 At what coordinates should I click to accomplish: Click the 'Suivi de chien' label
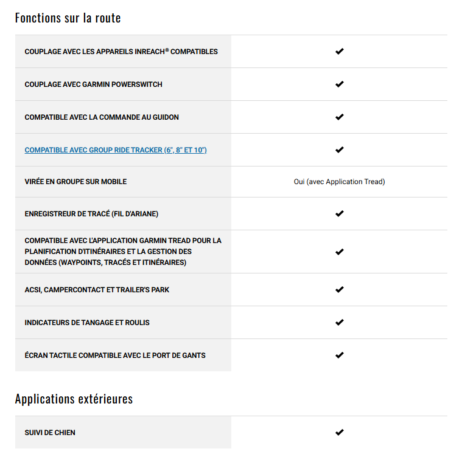click(x=50, y=433)
